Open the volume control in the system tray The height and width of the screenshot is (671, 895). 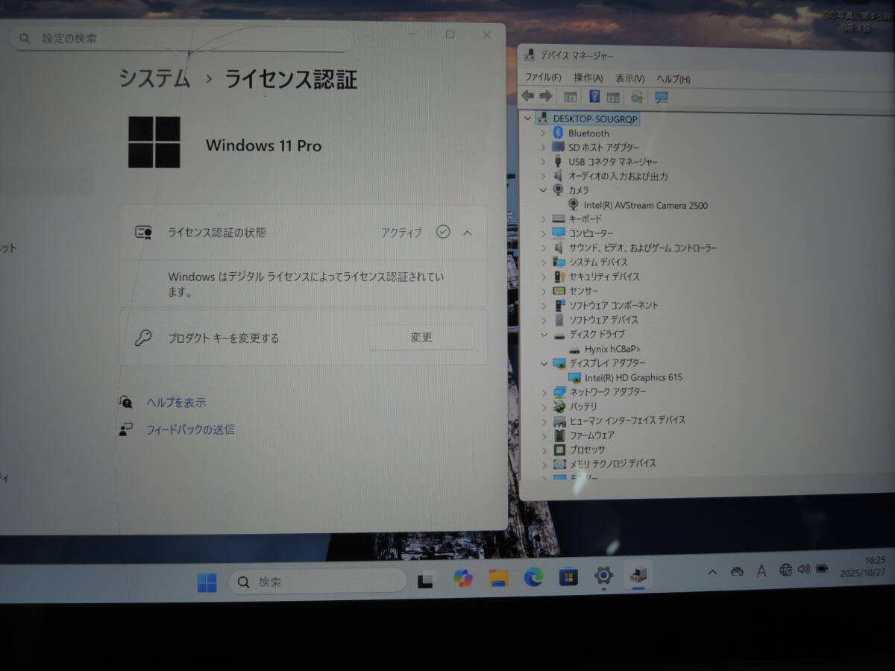804,570
